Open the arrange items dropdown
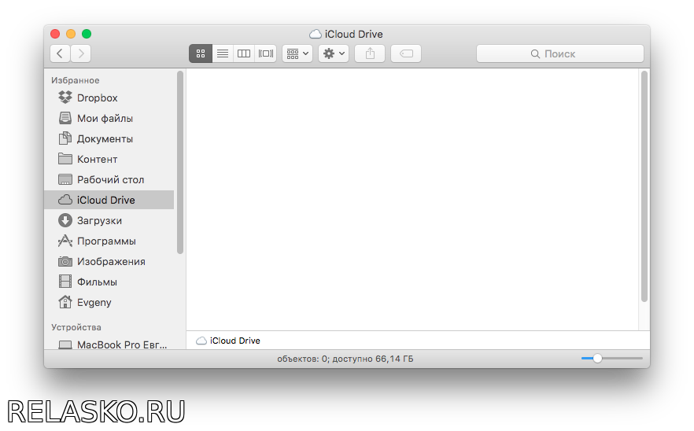Image resolution: width=694 pixels, height=431 pixels. 297,53
